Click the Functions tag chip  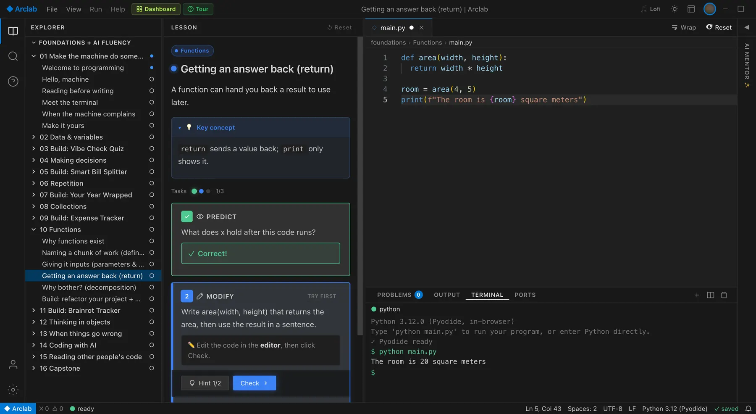click(192, 51)
